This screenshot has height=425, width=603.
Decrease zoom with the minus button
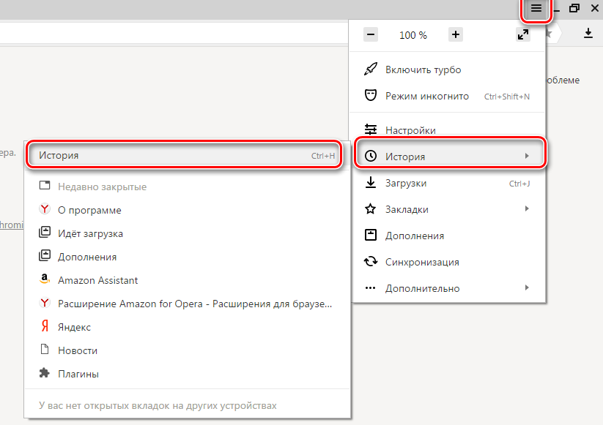tap(371, 34)
